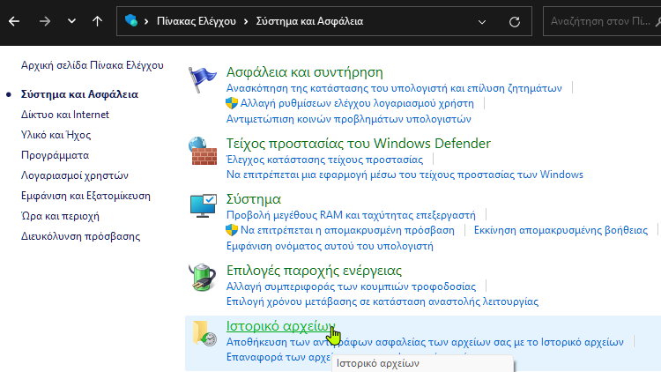Image resolution: width=661 pixels, height=372 pixels.
Task: Click the blue flag Security and Maintenance icon
Action: [203, 79]
